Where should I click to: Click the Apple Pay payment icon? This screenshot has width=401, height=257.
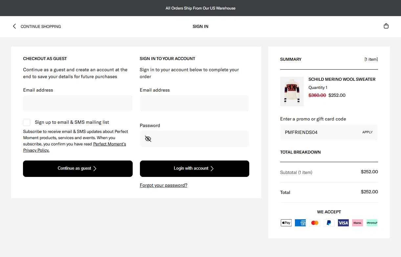coord(286,223)
